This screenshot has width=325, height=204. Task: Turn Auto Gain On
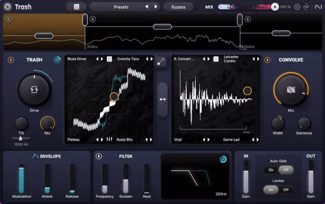pos(271,170)
